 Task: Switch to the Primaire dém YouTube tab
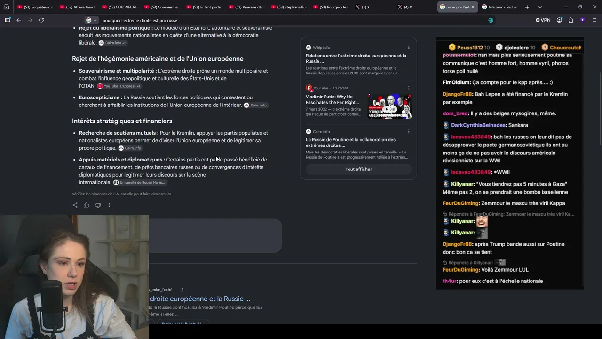(247, 7)
